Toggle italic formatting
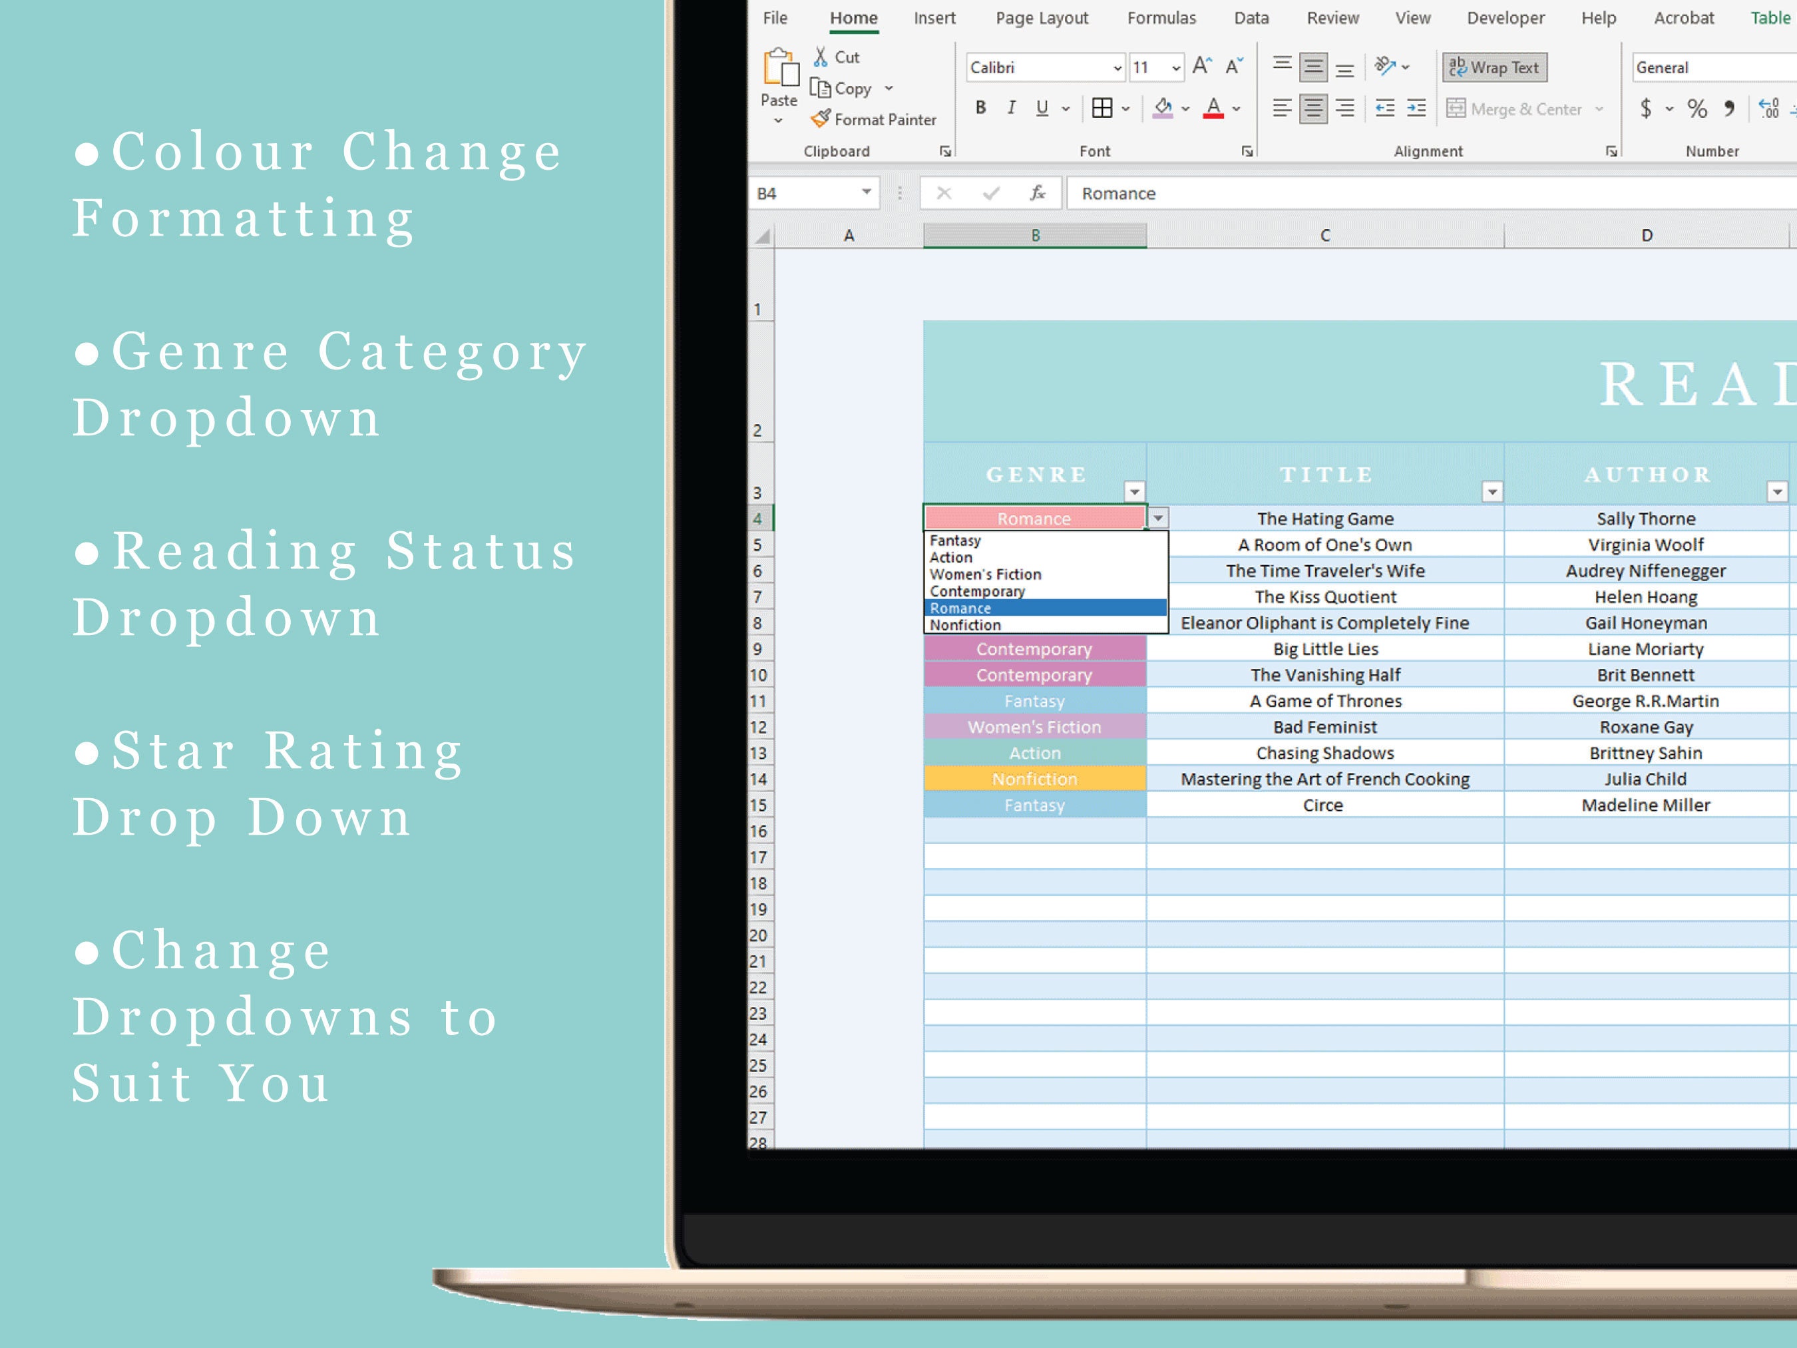 pos(1012,107)
